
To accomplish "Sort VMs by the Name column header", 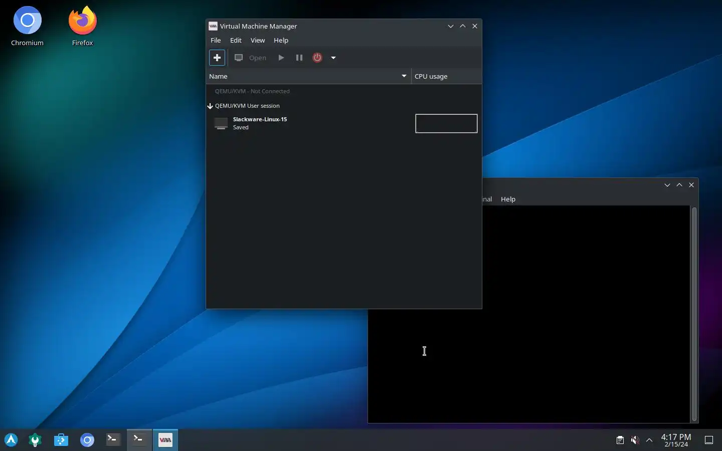I will click(308, 76).
